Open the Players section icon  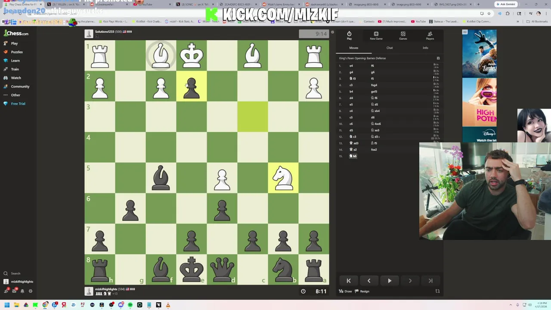(x=430, y=35)
